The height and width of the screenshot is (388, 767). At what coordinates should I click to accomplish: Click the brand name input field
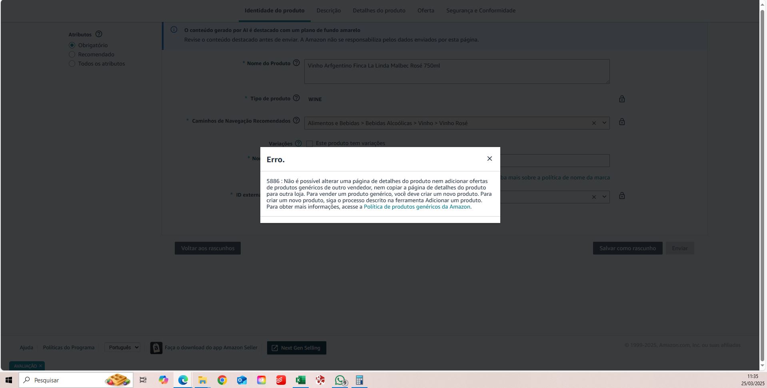point(555,161)
